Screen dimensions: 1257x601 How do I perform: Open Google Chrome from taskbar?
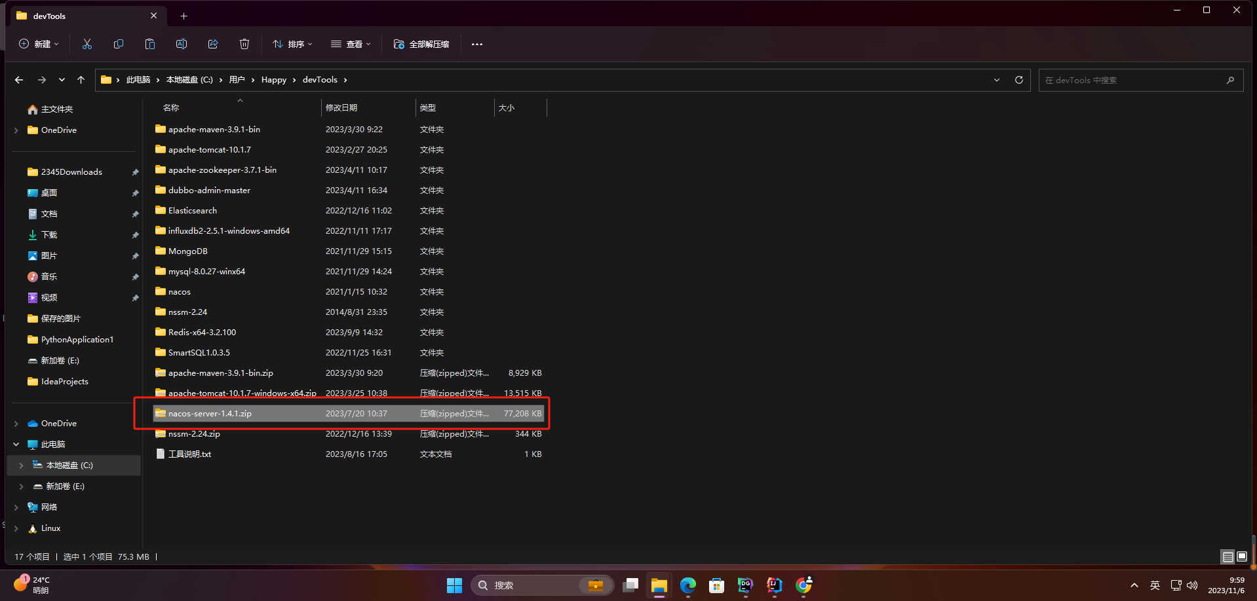(803, 585)
